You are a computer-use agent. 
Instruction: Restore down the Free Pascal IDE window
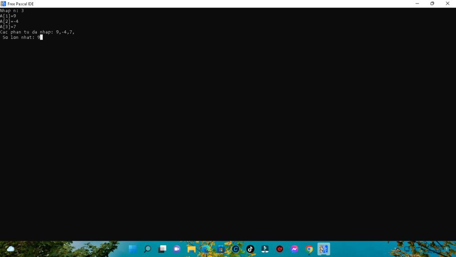pyautogui.click(x=432, y=4)
